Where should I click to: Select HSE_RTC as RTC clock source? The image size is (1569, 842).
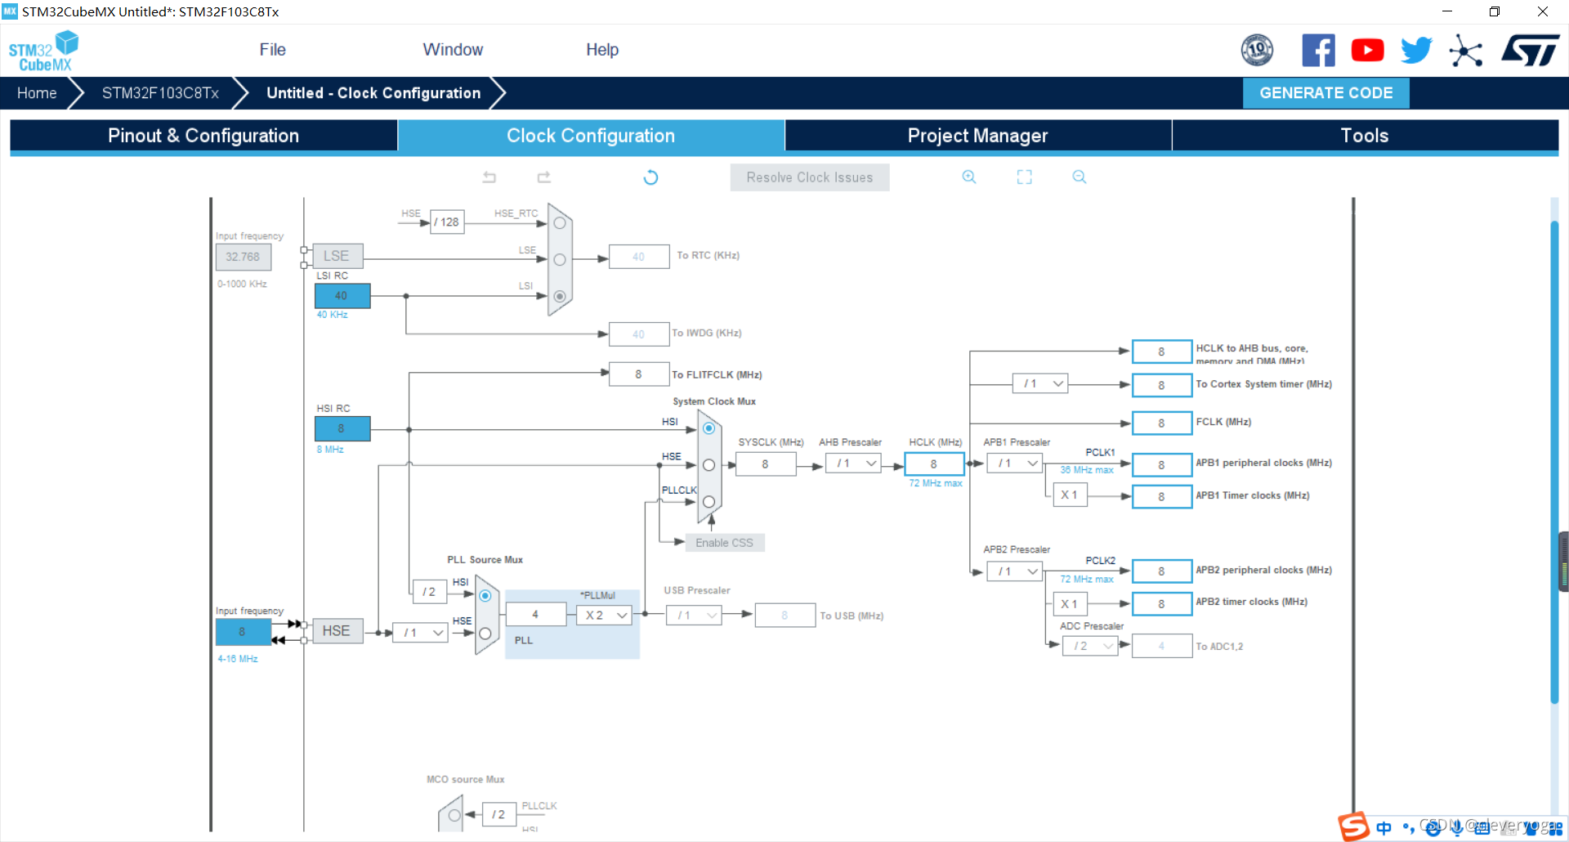pyautogui.click(x=560, y=222)
